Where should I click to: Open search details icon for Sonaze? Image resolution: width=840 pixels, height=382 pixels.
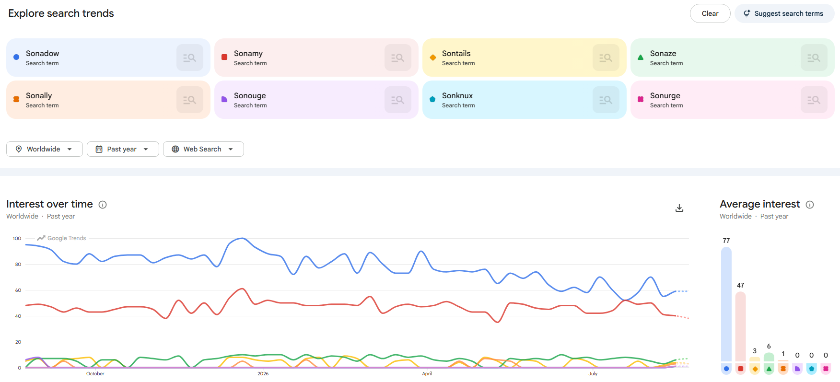(x=814, y=58)
